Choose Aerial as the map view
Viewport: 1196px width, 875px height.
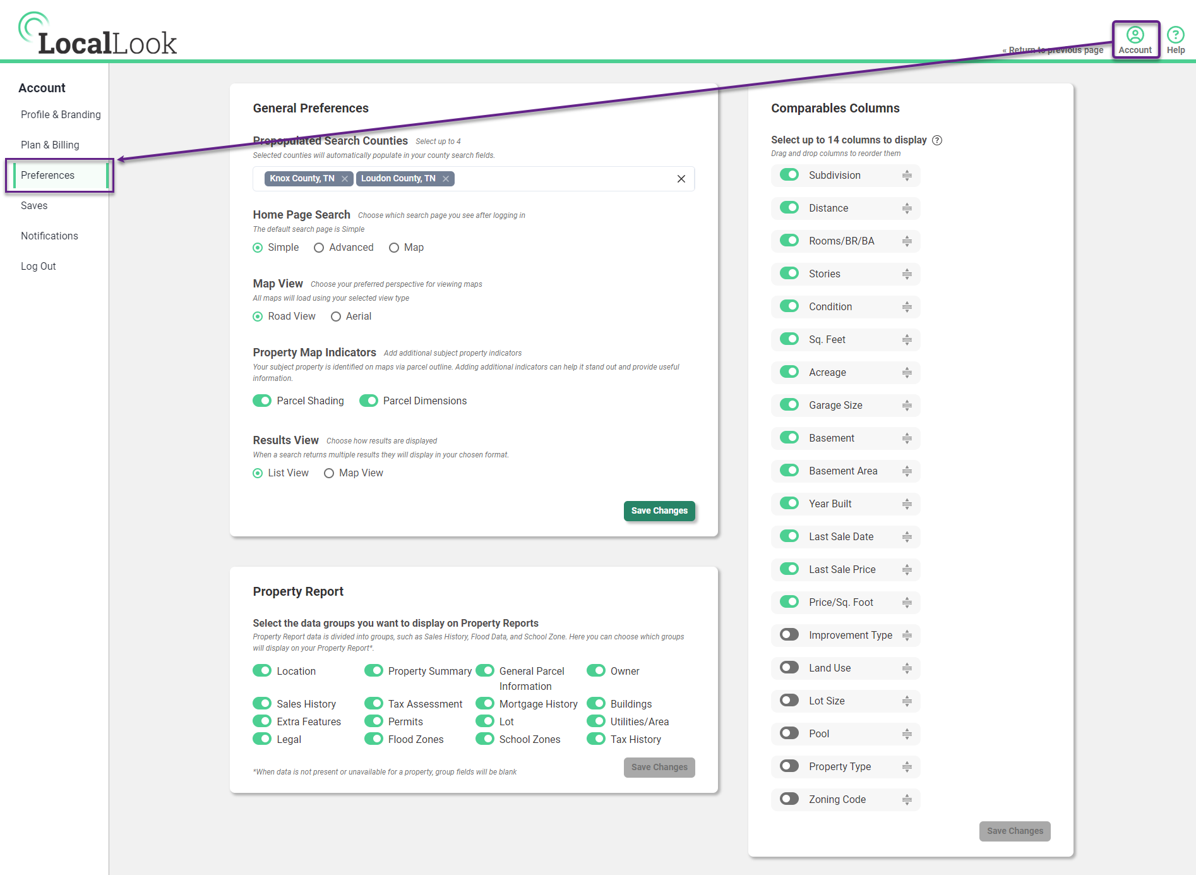[335, 316]
